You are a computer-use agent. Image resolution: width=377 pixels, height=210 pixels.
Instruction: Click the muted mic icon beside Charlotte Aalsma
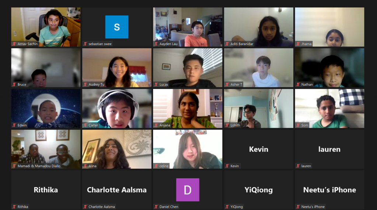pos(85,207)
